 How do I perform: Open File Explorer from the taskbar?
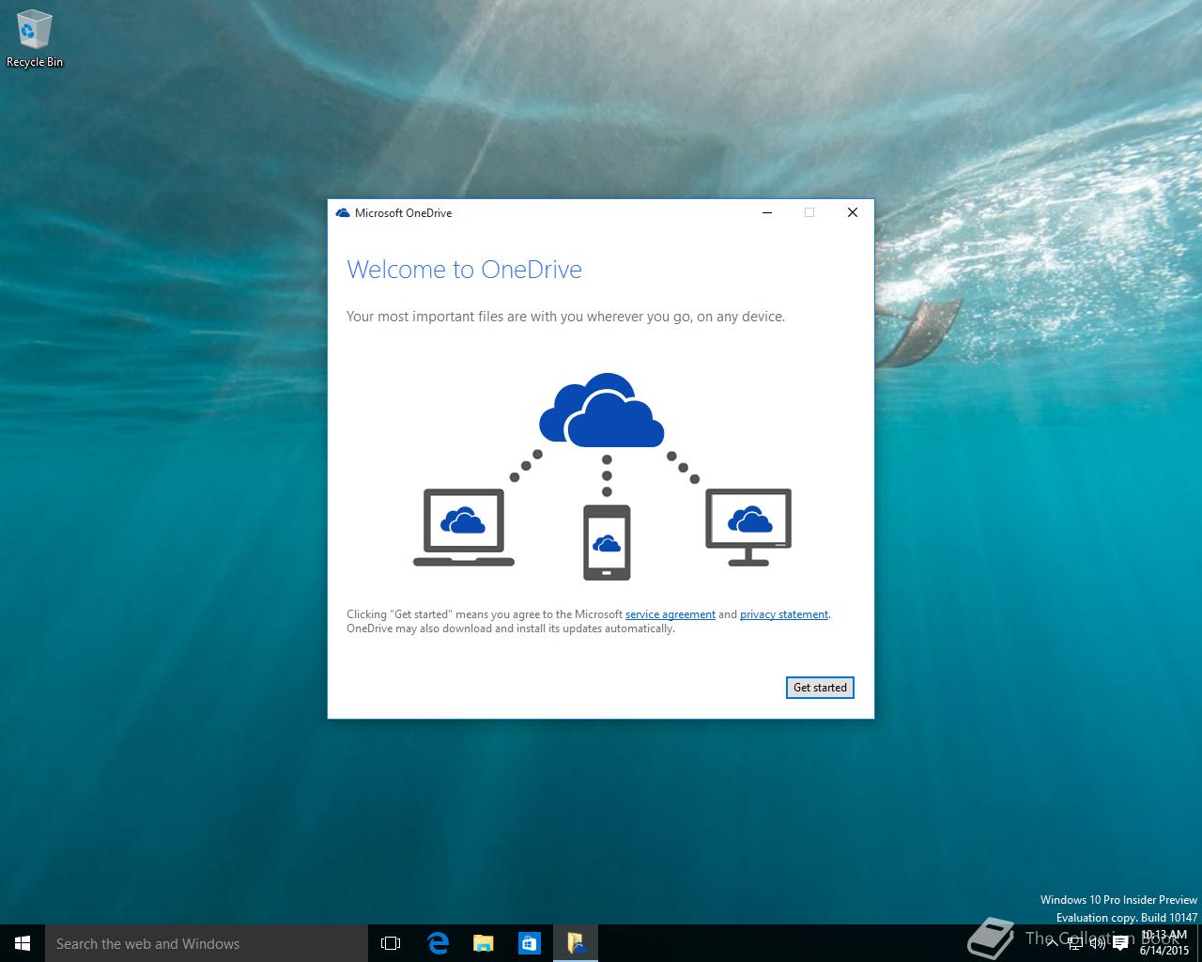click(x=484, y=943)
